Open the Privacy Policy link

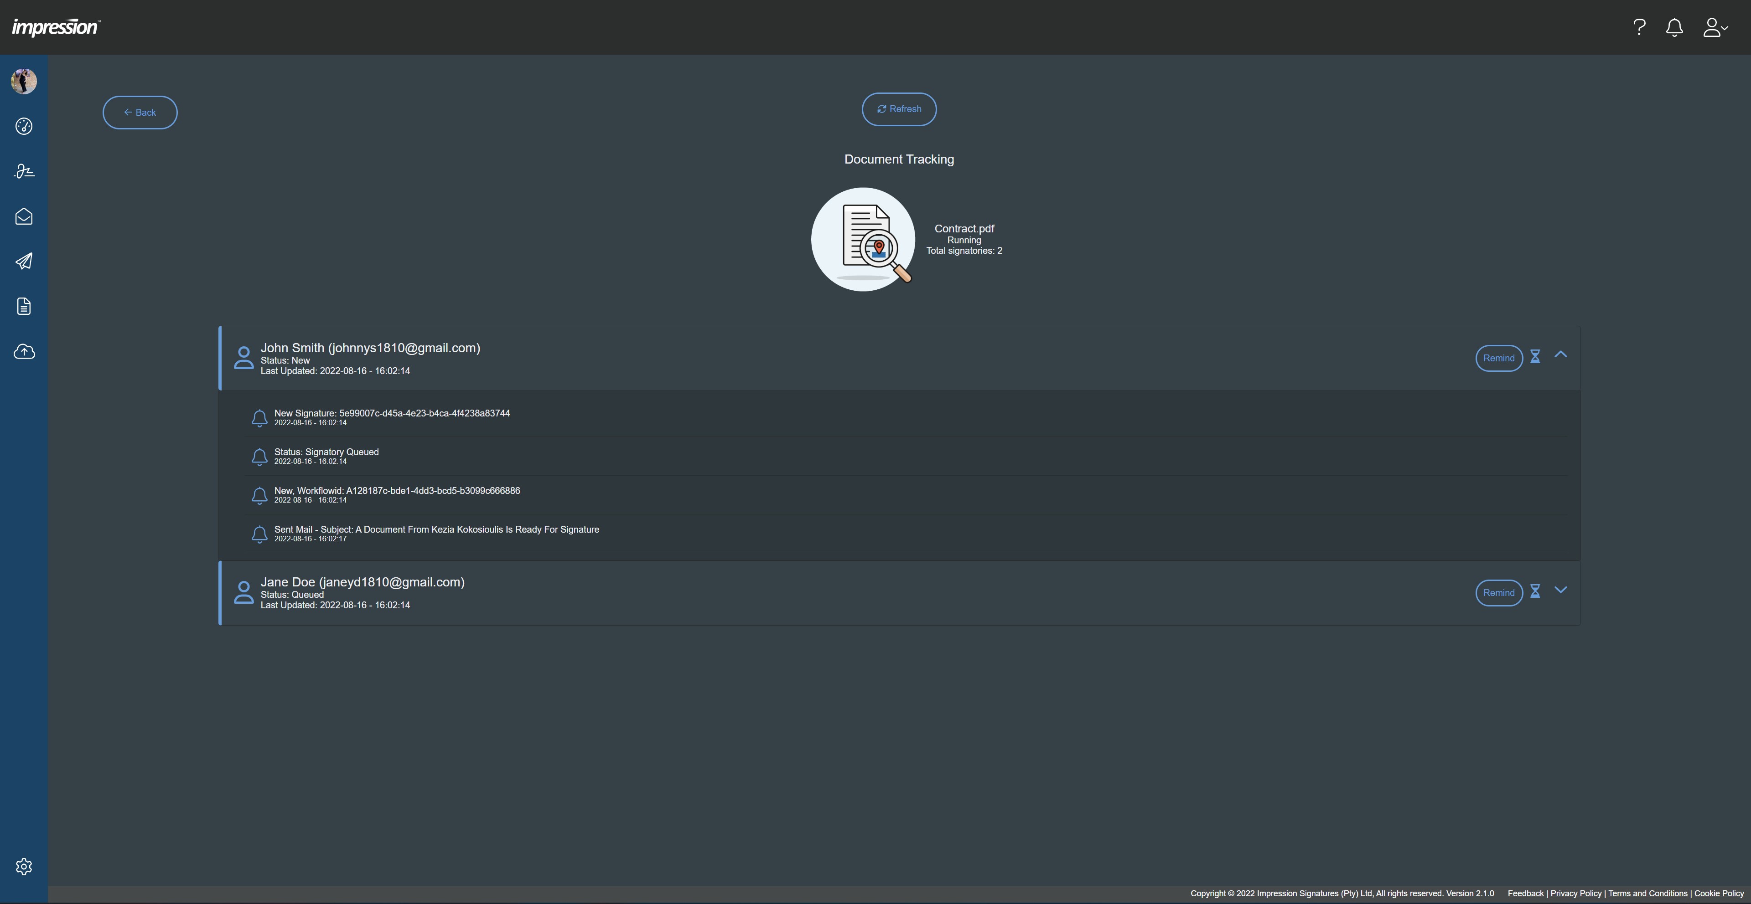click(x=1575, y=893)
